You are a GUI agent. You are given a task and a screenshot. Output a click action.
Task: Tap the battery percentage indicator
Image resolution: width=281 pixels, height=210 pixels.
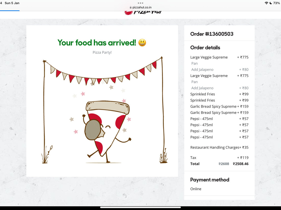[x=276, y=3]
